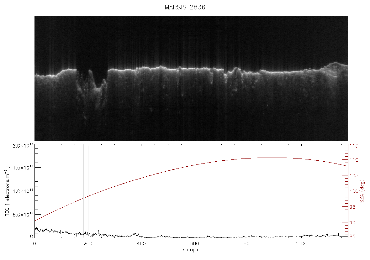The image size is (370, 260).
Task: Click the black TEC bump near sample 380
Action: [x=135, y=234]
